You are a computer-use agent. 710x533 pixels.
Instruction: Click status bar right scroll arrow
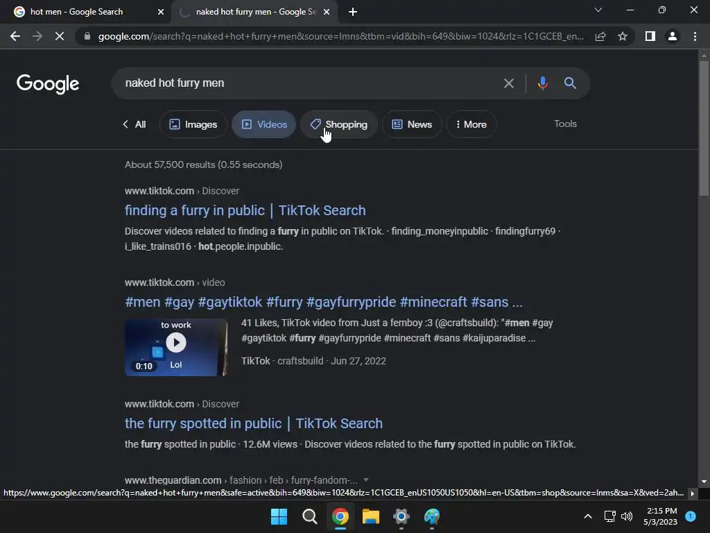[x=693, y=493]
